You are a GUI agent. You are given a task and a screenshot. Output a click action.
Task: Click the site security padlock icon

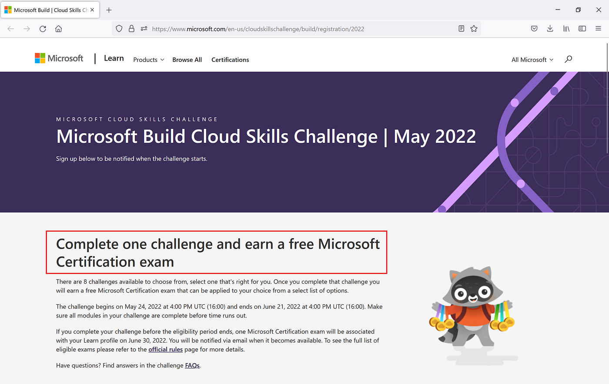pos(131,29)
